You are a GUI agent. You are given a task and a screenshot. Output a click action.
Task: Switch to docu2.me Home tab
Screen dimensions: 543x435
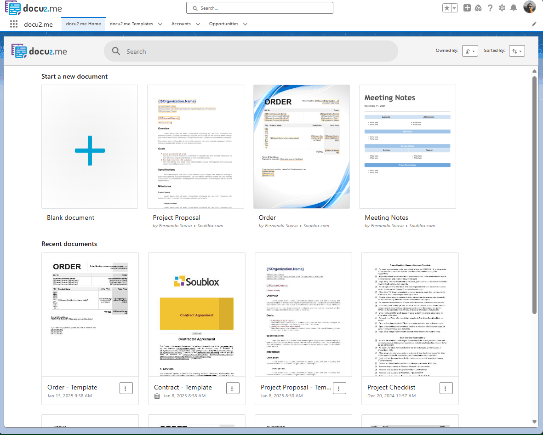(x=84, y=24)
